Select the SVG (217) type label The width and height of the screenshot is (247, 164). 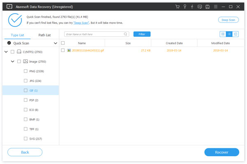tap(35, 139)
